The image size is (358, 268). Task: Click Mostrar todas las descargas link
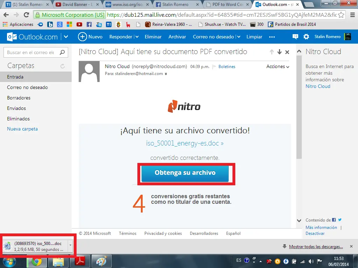(316, 247)
